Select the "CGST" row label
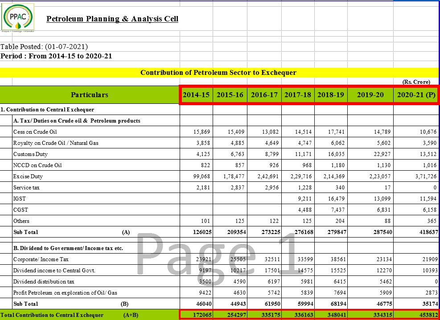This screenshot has width=440, height=320. 21,210
